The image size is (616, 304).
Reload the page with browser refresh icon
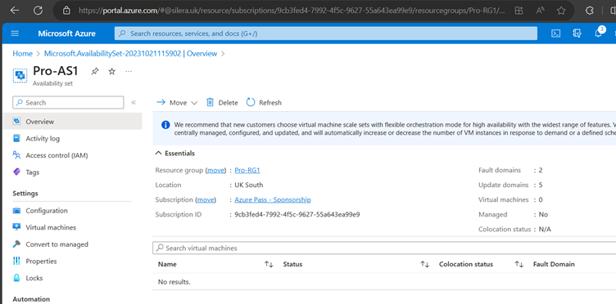pyautogui.click(x=38, y=11)
